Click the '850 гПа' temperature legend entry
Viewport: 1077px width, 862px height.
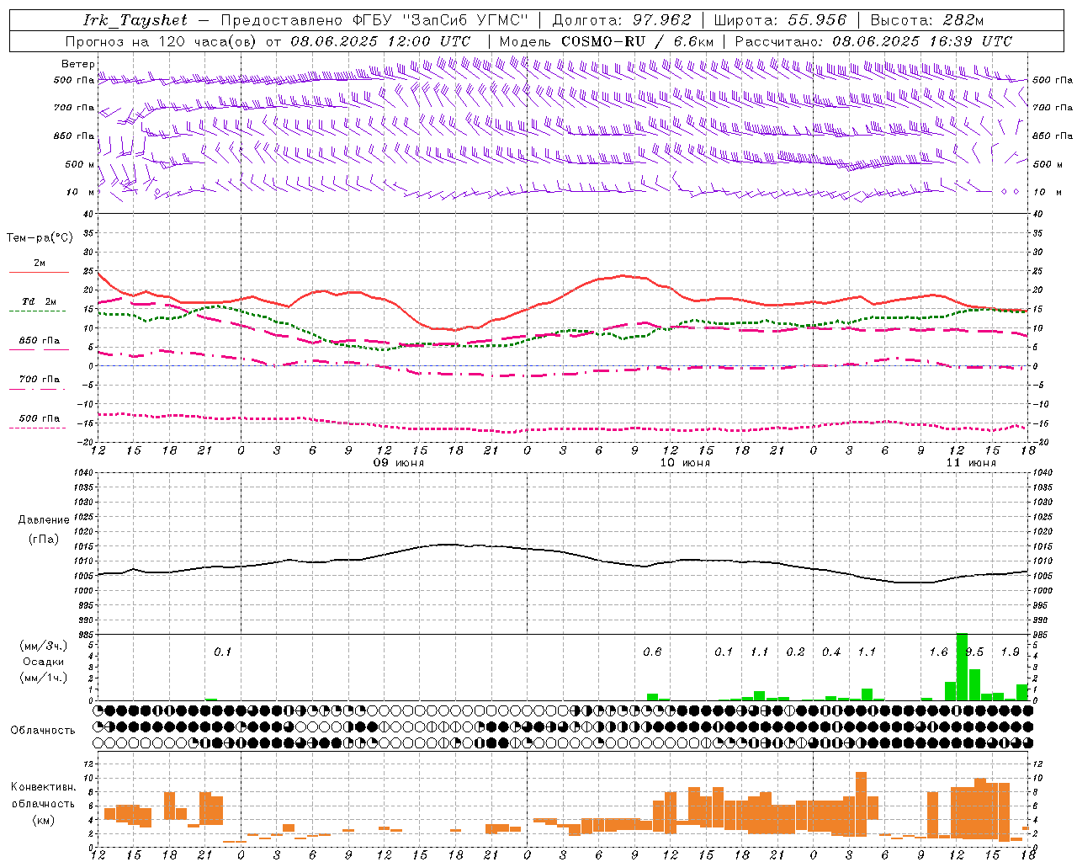[x=40, y=341]
